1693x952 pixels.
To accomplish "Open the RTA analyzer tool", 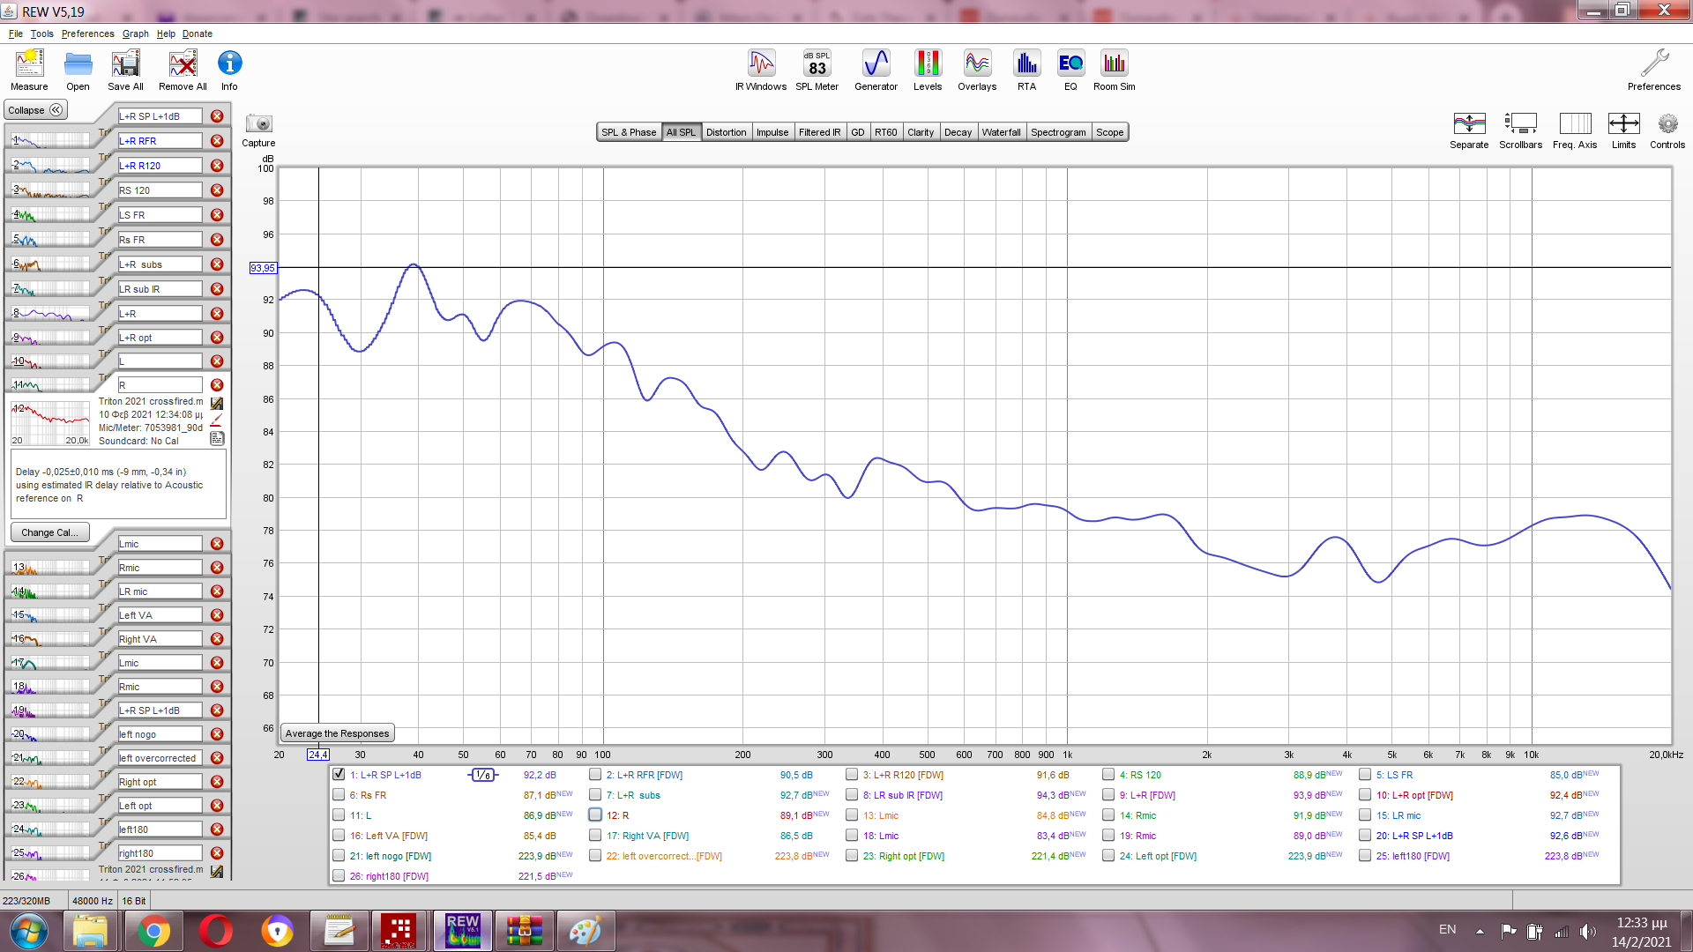I will click(1026, 70).
